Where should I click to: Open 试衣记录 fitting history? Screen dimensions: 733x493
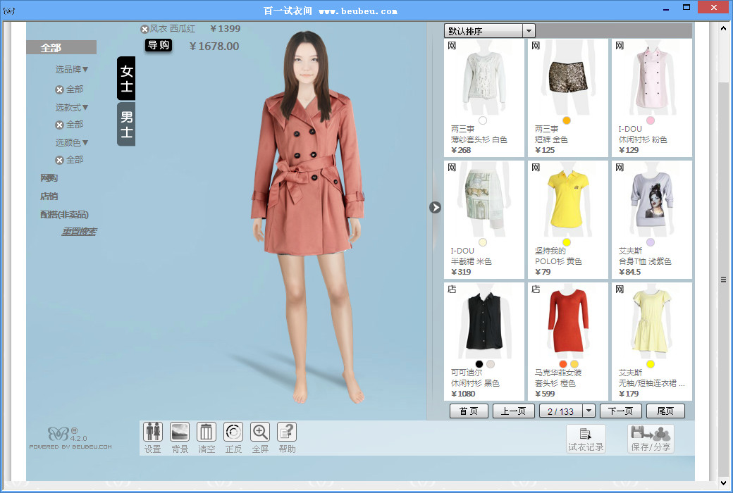pos(586,438)
